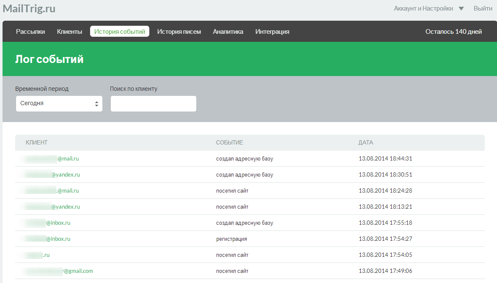Open the Рассылки tab
This screenshot has width=497, height=283.
30,32
